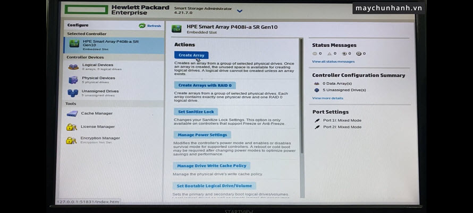Open License Manager tool
This screenshot has width=473, height=213.
pos(98,127)
